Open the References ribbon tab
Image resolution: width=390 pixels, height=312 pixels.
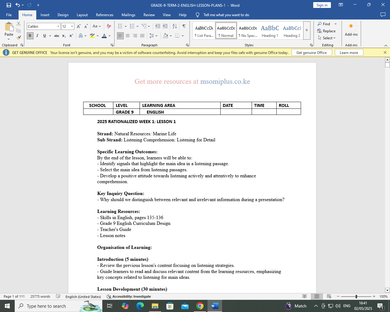coord(105,15)
